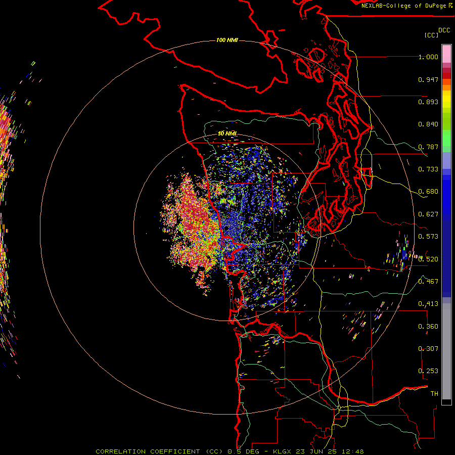Click the 100 NMI range ring label

pyautogui.click(x=227, y=40)
